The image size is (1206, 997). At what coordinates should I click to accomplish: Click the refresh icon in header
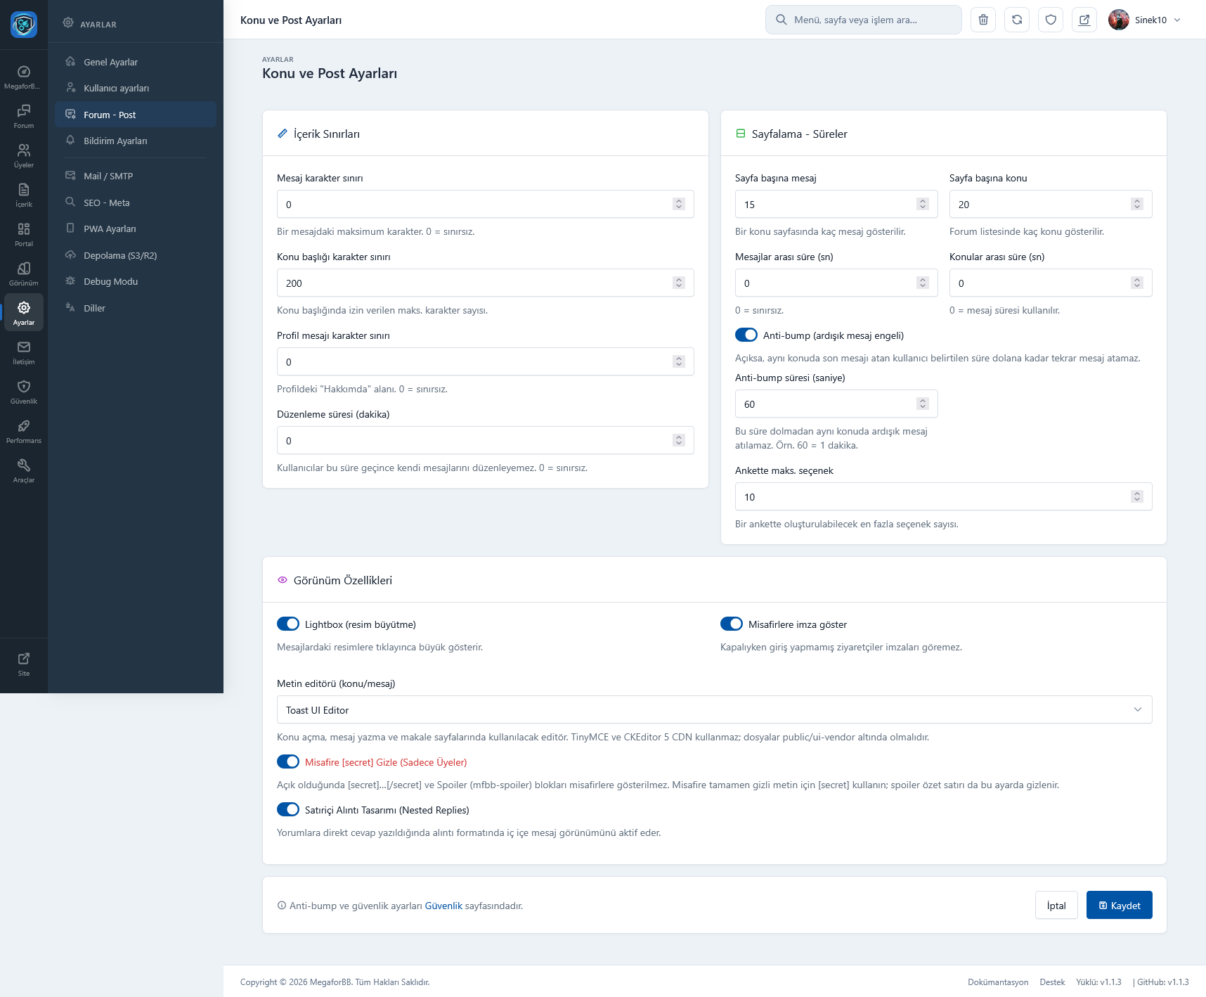point(1017,20)
